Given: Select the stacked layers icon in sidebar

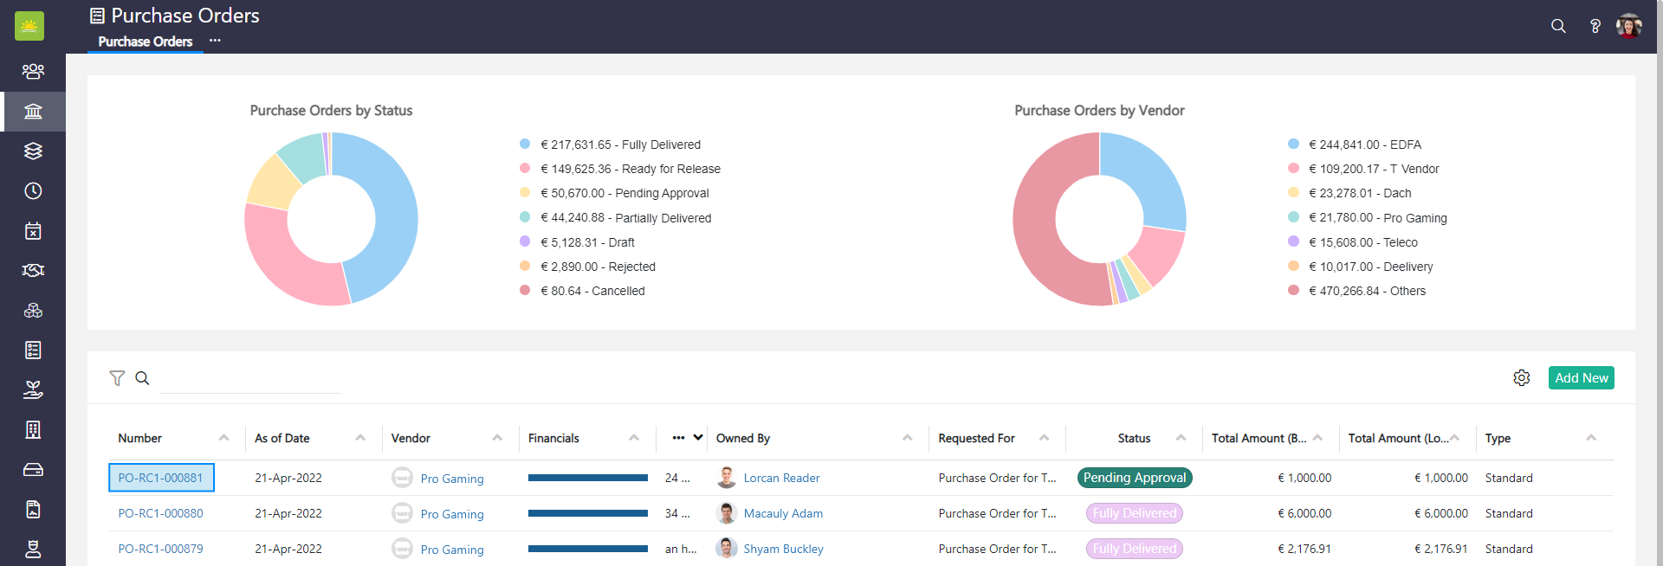Looking at the screenshot, I should pyautogui.click(x=33, y=151).
